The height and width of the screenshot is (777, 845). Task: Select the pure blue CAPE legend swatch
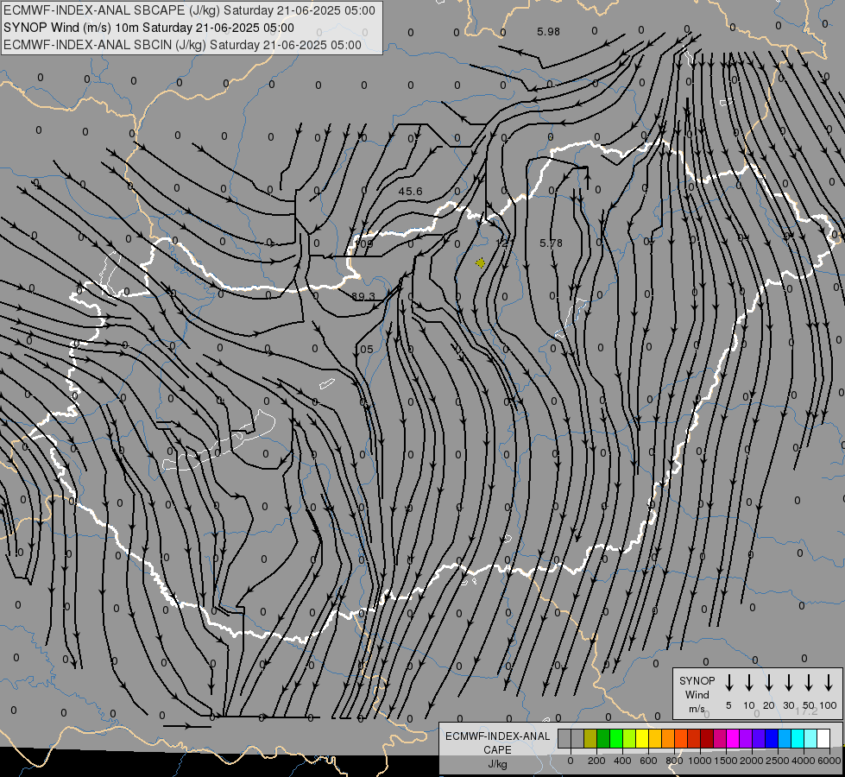pyautogui.click(x=771, y=738)
